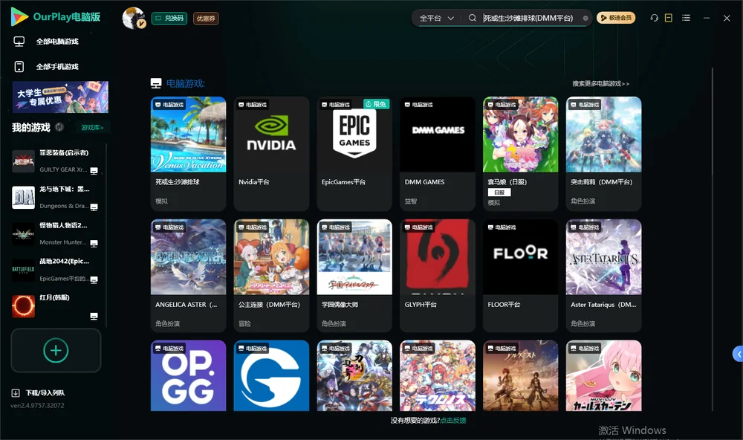Open the 全平台 platform dropdown

[x=436, y=18]
